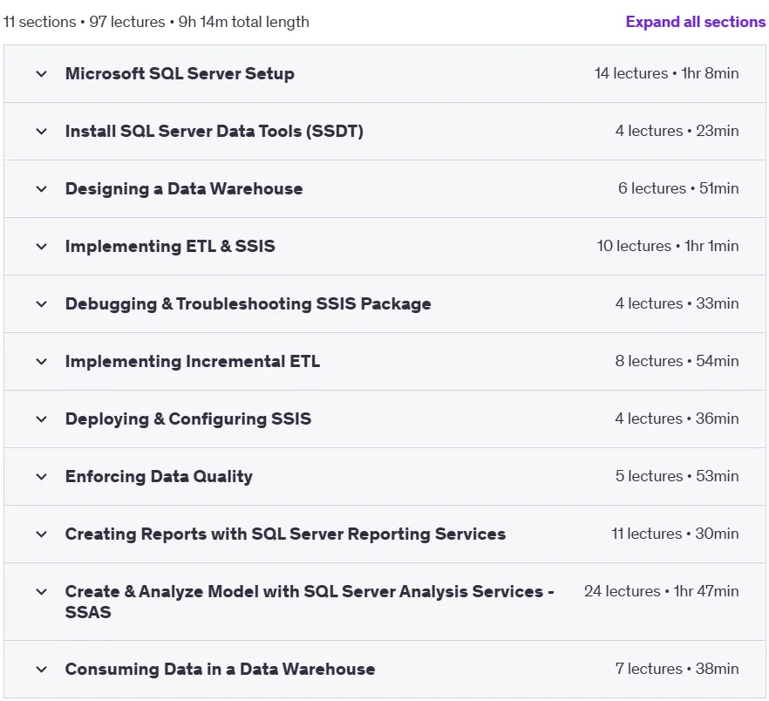Open the Microsoft SQL Server Setup section title
769x701 pixels.
(180, 73)
